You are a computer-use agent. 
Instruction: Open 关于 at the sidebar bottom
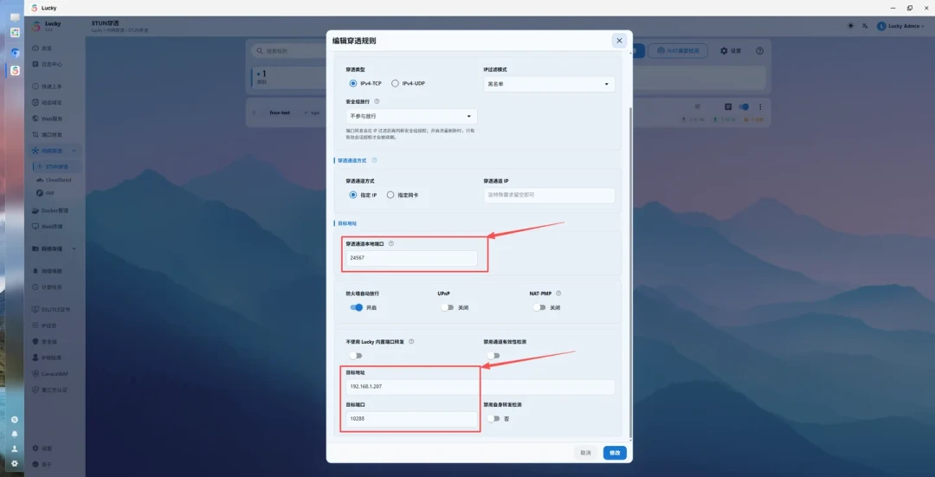pos(54,464)
